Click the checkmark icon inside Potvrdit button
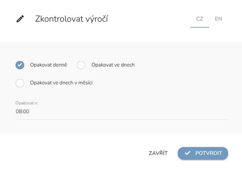242x169 pixels. 187,153
